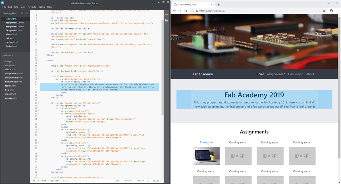Open the Assignments navbar dropdown on the webpage

[x=276, y=74]
